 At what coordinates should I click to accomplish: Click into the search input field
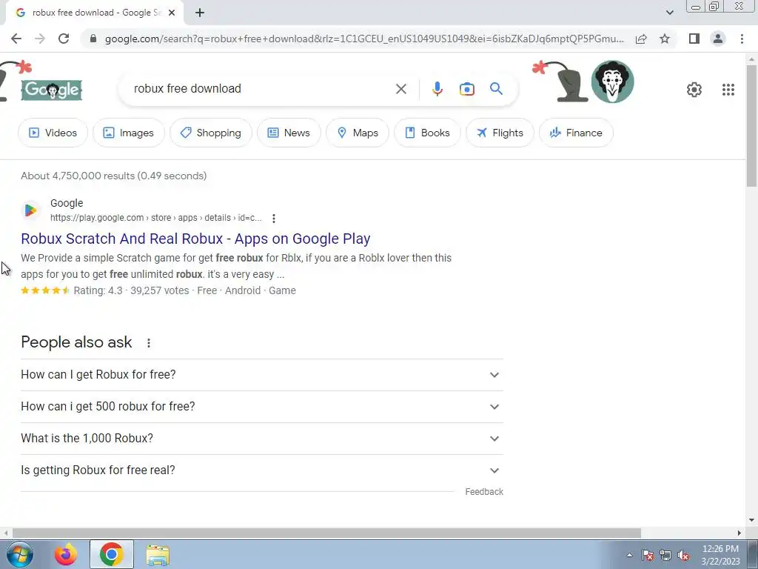click(261, 89)
